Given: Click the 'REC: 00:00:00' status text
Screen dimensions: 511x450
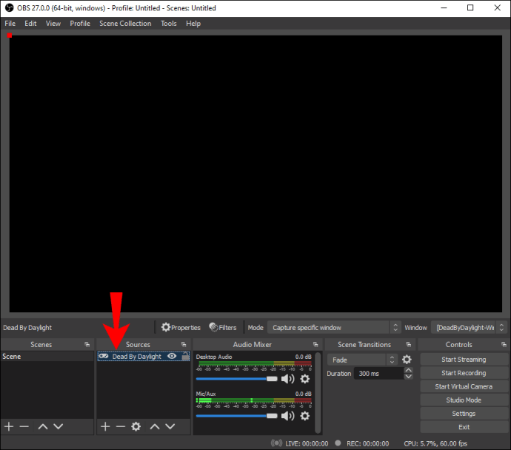Looking at the screenshot, I should tap(367, 443).
